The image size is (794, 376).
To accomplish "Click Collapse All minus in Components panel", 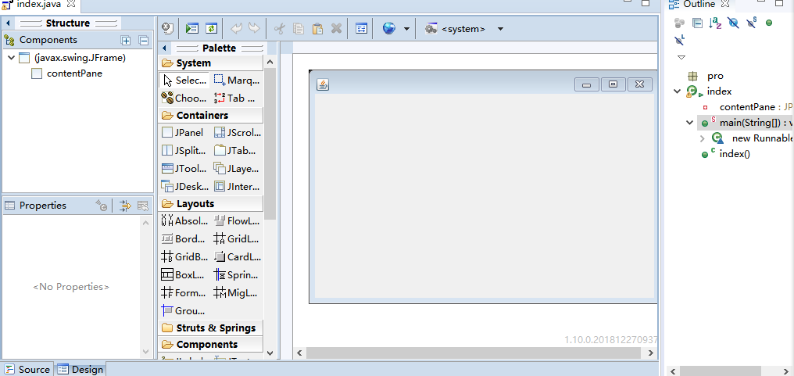I will pyautogui.click(x=144, y=41).
